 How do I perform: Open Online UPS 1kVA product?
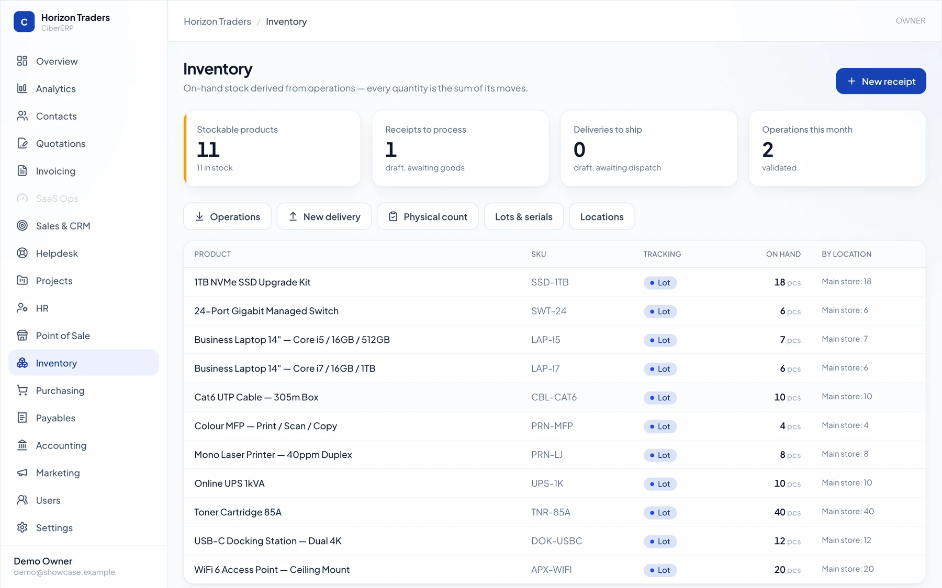(229, 483)
